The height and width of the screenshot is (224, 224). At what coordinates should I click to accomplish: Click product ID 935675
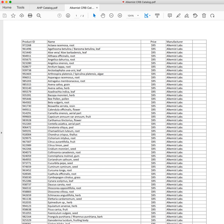[27, 60]
